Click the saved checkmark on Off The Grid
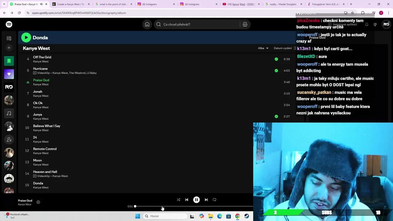The width and height of the screenshot is (393, 221). pyautogui.click(x=276, y=59)
